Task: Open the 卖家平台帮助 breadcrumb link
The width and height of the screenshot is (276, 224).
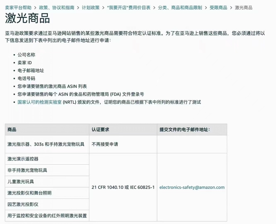Action: point(18,8)
